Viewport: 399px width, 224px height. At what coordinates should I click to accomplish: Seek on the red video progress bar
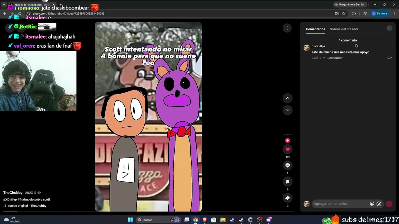(x=148, y=211)
